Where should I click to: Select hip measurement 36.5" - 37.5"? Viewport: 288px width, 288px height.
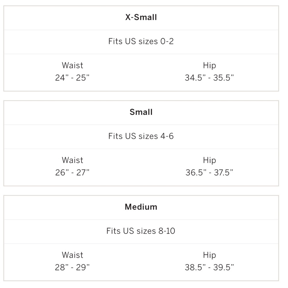[209, 173]
